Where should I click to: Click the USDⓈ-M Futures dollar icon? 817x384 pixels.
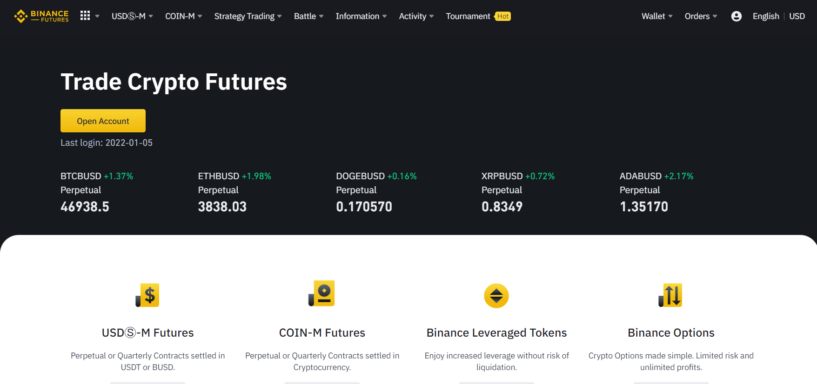pos(147,295)
